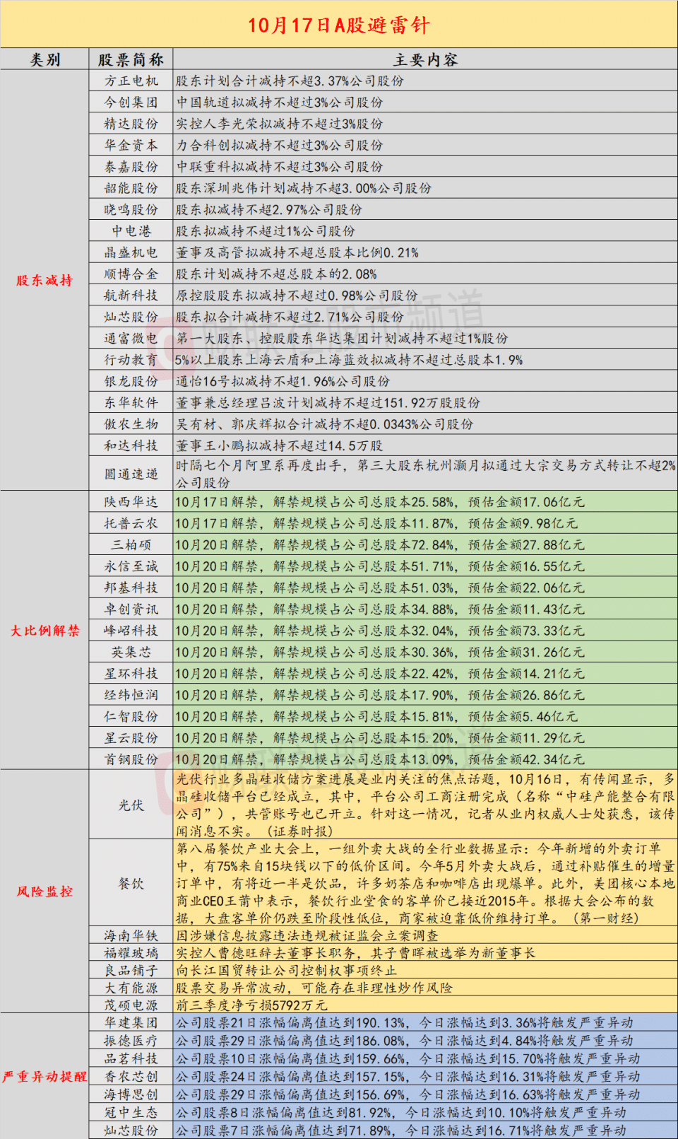Click the "股票简称" column header
The image size is (678, 1139).
click(x=131, y=59)
